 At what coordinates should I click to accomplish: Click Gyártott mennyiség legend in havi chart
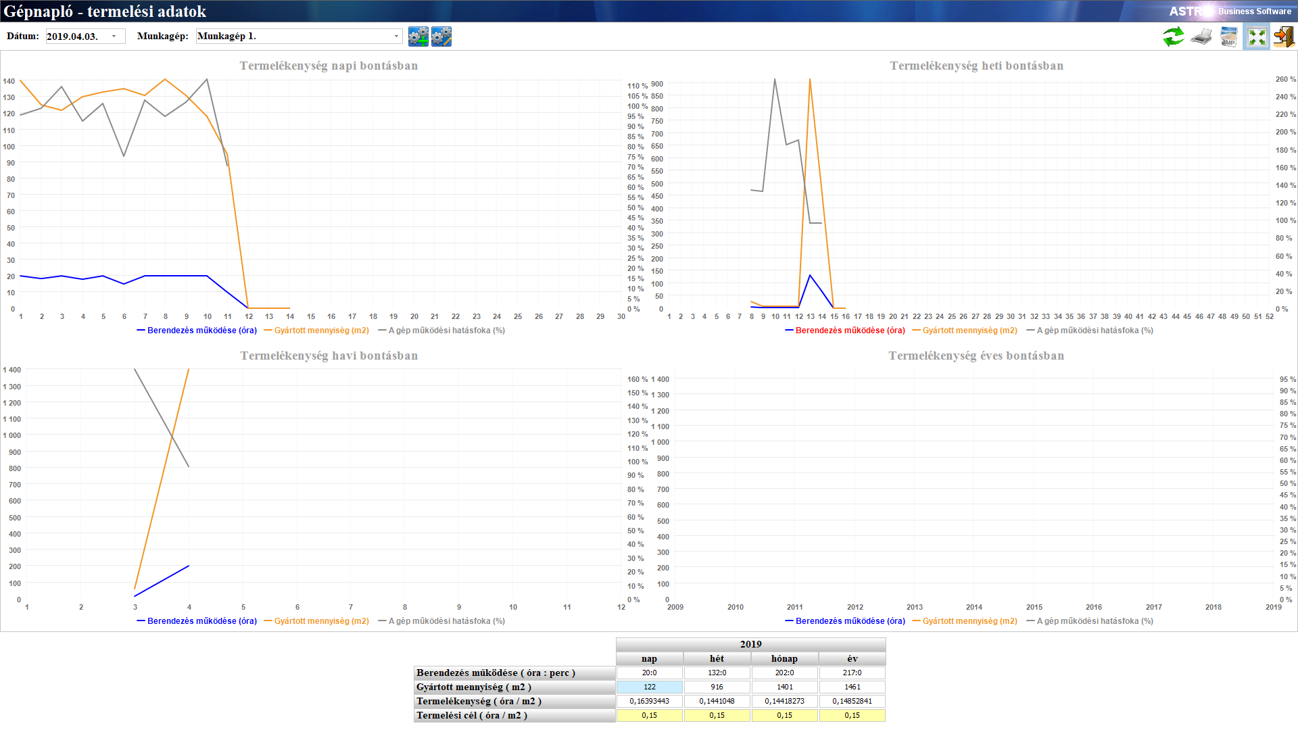(x=316, y=621)
